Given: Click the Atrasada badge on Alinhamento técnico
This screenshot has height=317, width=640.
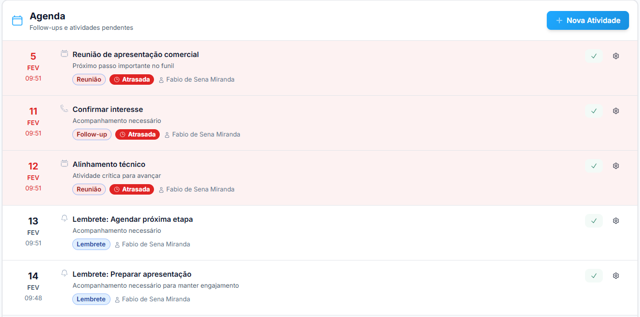Looking at the screenshot, I should (131, 189).
